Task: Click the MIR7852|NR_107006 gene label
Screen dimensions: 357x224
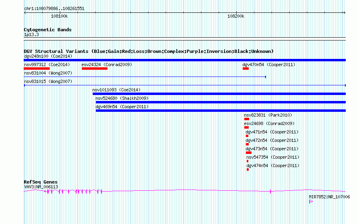Action: tap(329, 197)
